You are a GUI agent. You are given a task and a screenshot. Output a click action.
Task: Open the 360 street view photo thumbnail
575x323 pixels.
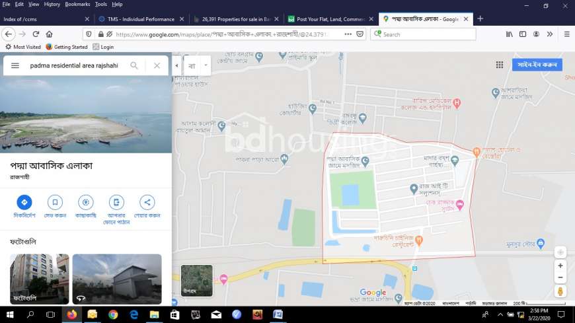tap(117, 279)
